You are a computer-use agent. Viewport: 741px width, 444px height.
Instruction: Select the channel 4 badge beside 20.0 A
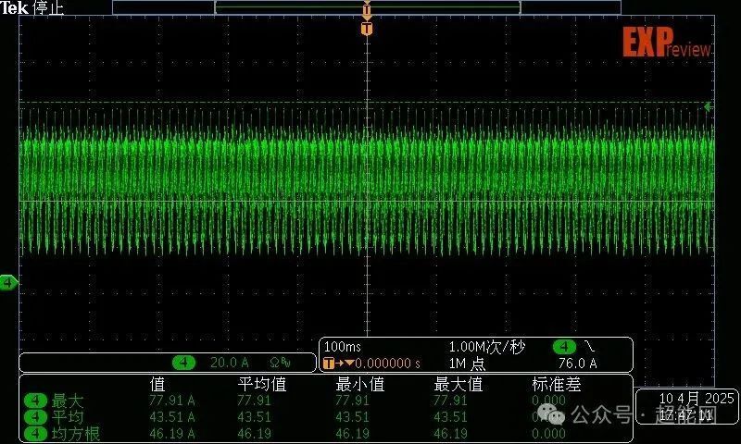point(184,363)
